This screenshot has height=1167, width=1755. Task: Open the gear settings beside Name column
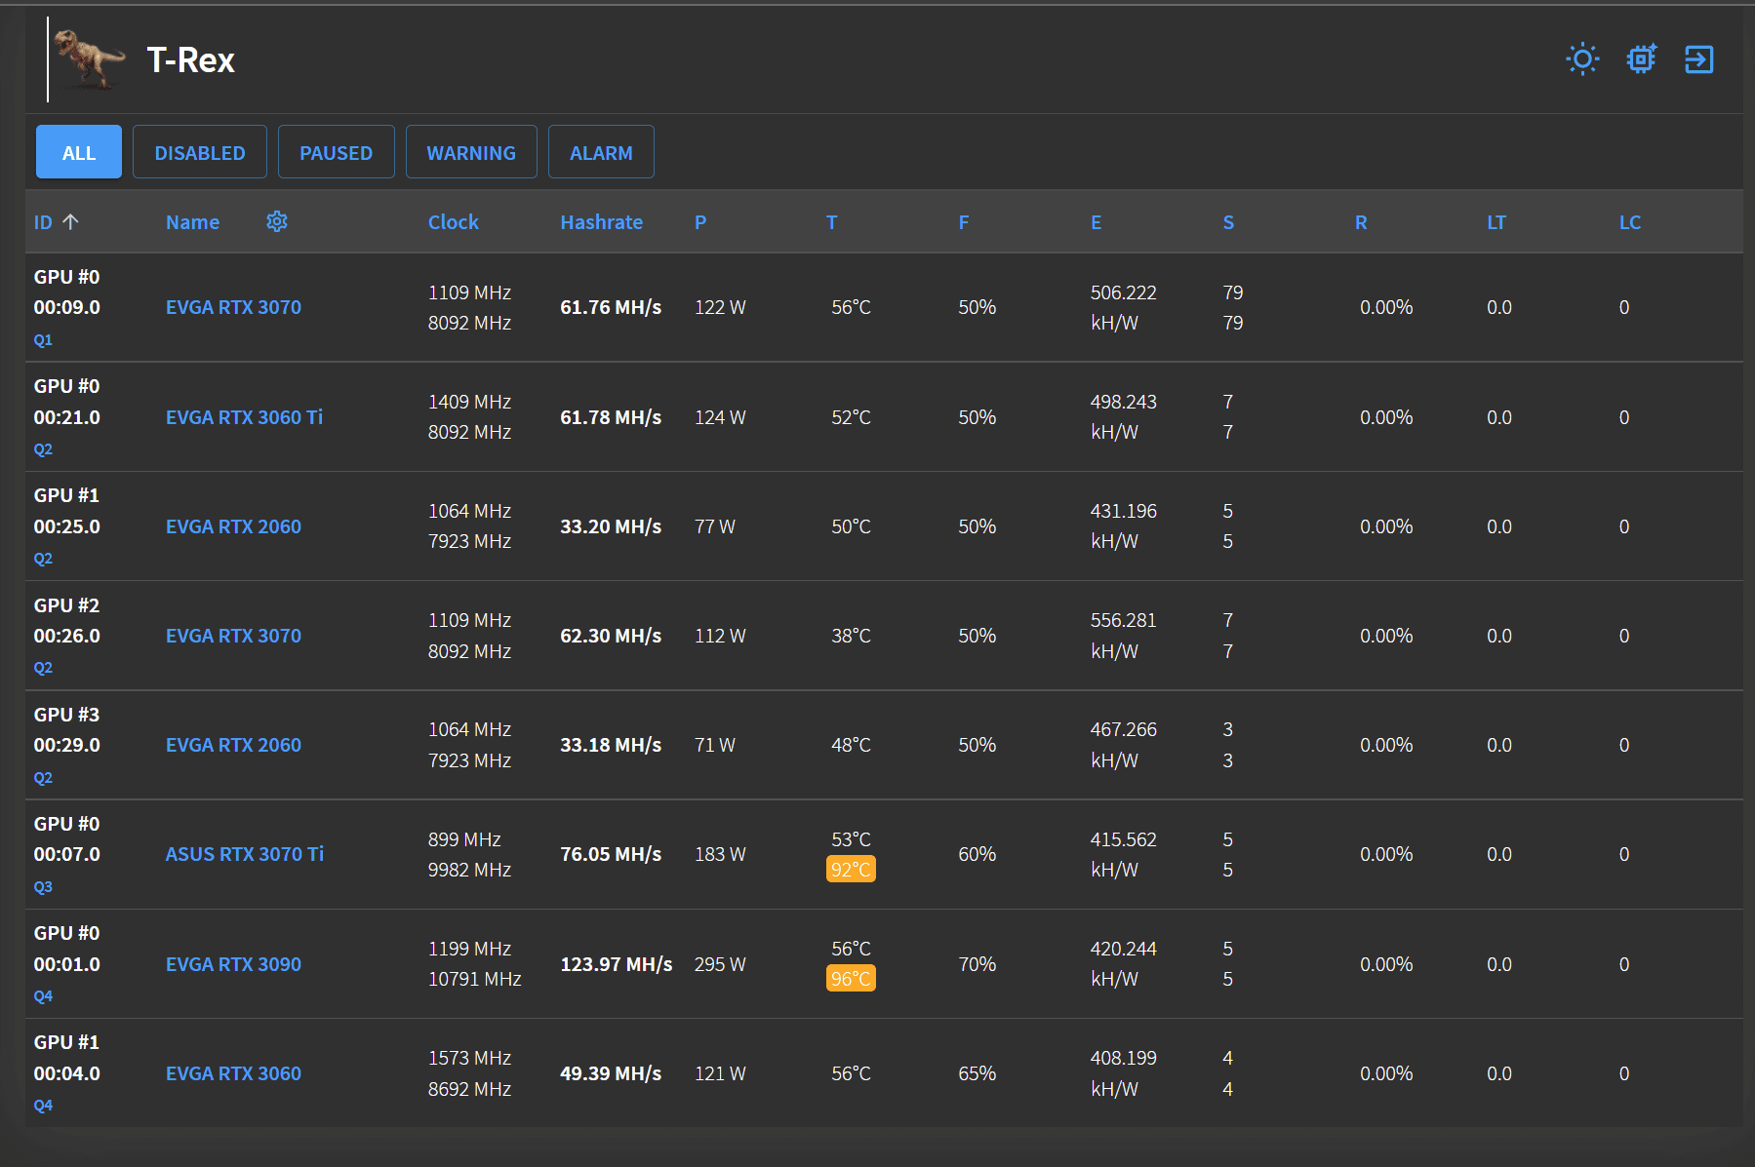tap(277, 221)
